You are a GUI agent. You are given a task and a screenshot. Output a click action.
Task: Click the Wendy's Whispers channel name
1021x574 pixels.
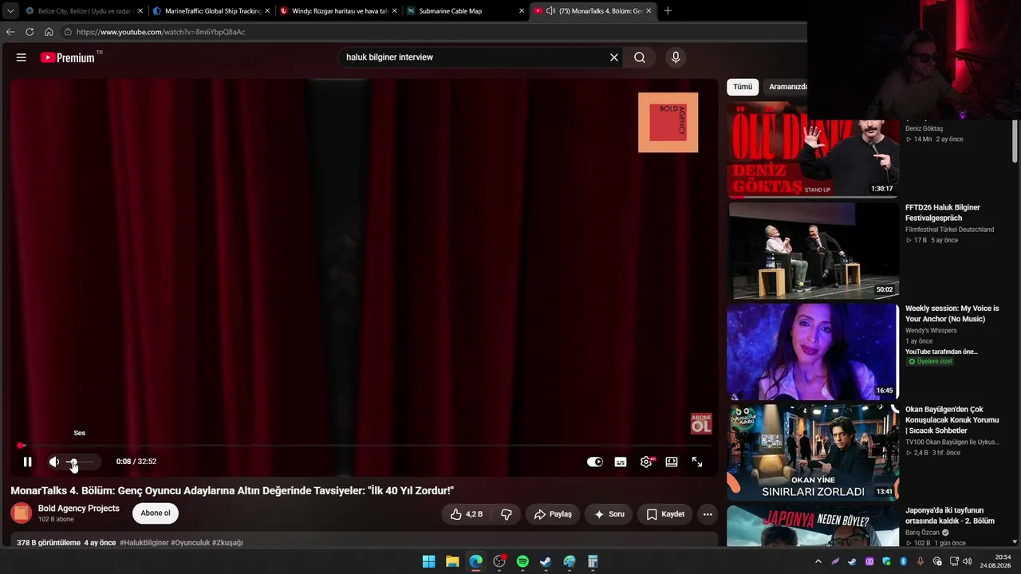pos(931,331)
